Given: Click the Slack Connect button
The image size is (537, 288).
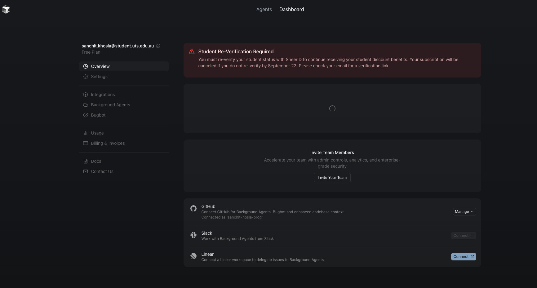Looking at the screenshot, I should [463, 236].
